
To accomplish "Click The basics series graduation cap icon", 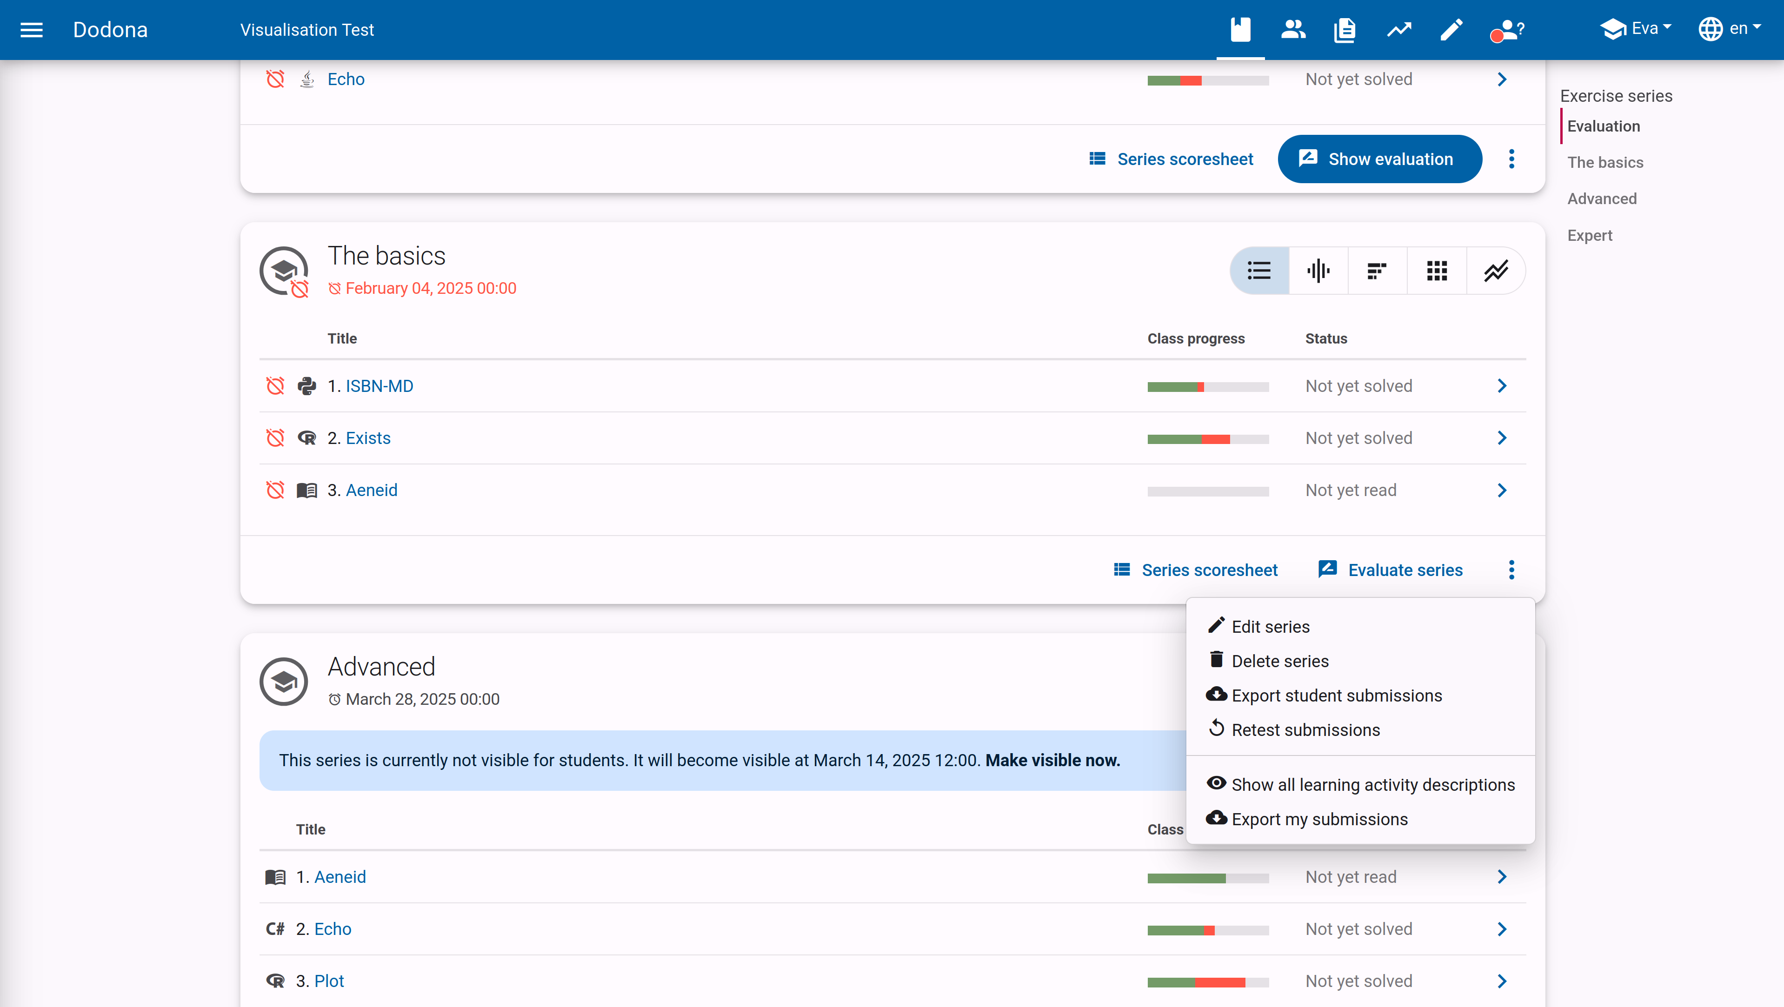I will [284, 271].
